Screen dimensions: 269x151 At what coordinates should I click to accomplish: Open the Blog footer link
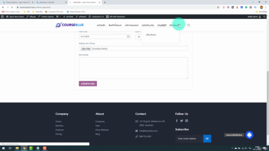pos(98,134)
